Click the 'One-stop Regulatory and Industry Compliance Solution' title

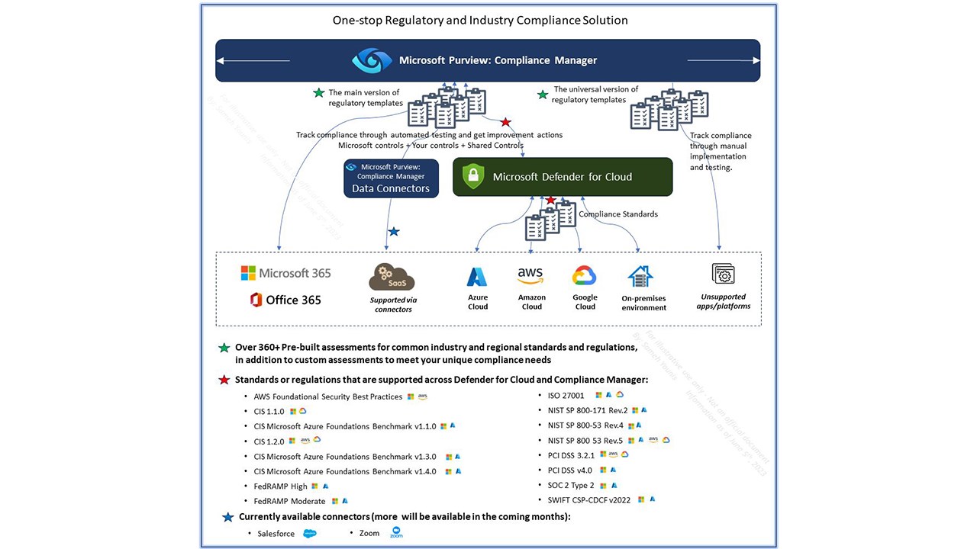pyautogui.click(x=480, y=21)
